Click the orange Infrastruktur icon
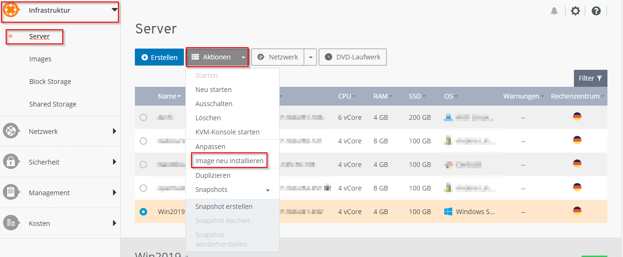Viewport: 623px width, 257px height. click(11, 10)
